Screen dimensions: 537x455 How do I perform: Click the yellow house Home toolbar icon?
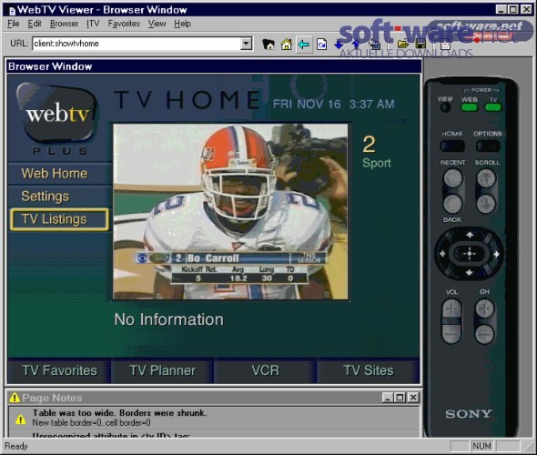[287, 45]
